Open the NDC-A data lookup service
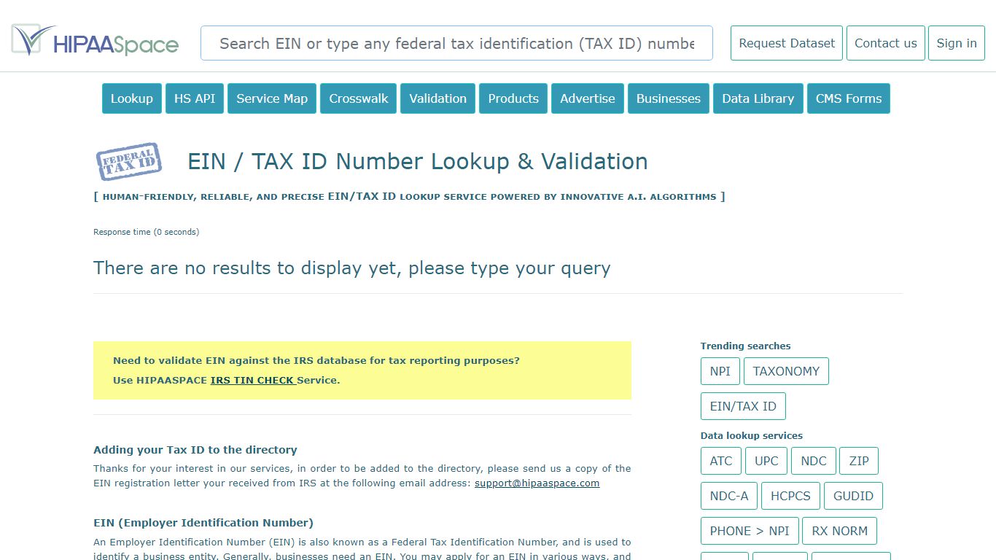The width and height of the screenshot is (996, 560). [729, 496]
